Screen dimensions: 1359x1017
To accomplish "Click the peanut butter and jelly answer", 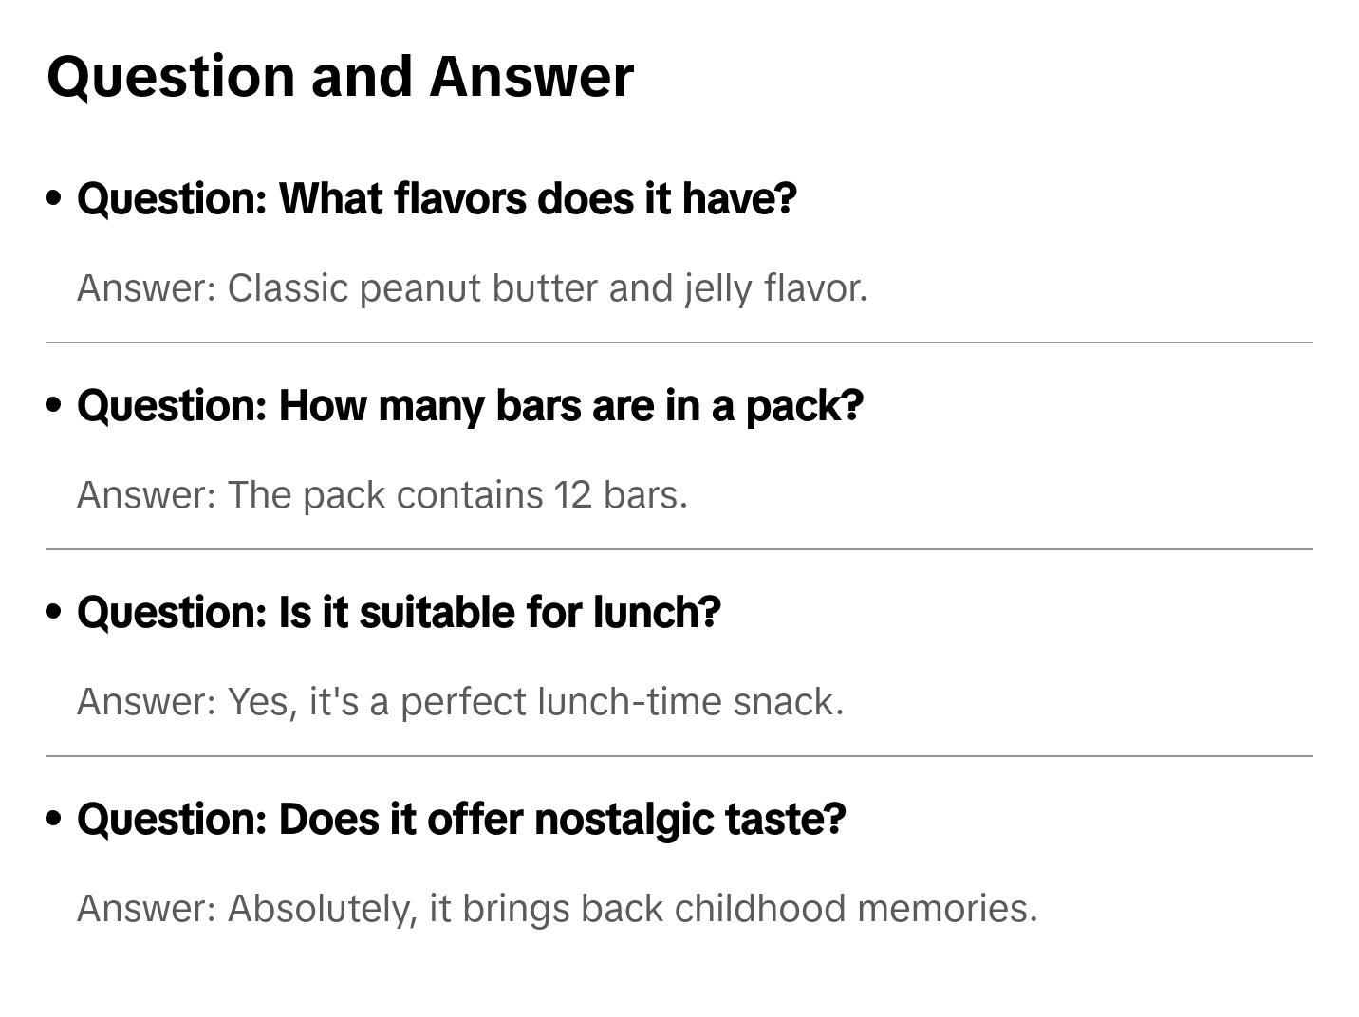I will [472, 288].
